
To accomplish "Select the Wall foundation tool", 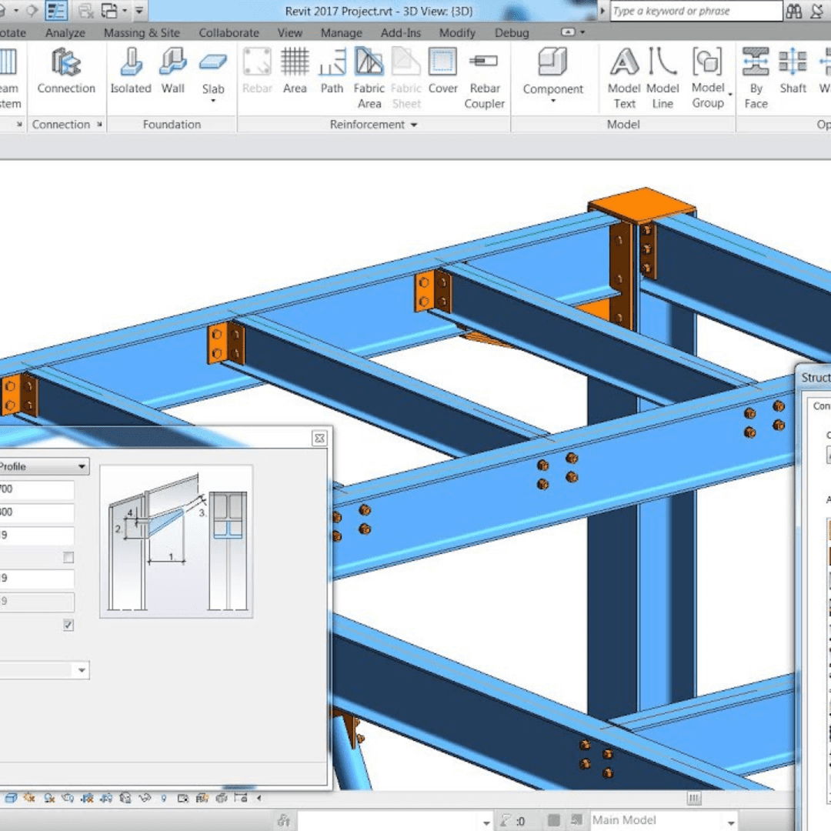I will pyautogui.click(x=173, y=71).
